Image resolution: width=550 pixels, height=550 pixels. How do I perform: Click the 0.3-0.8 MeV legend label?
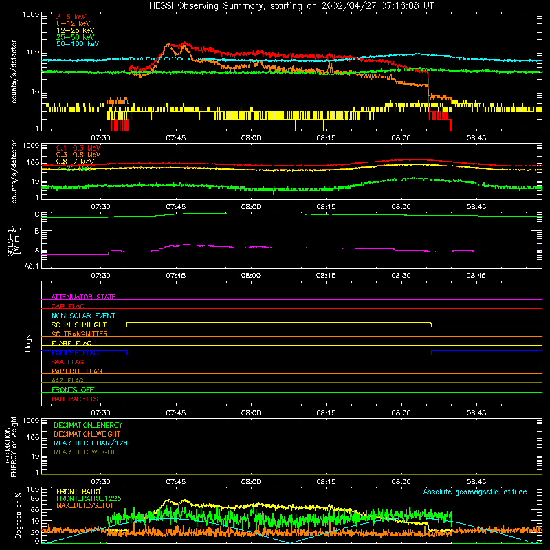pyautogui.click(x=78, y=155)
